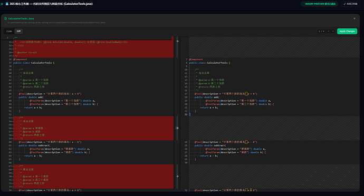The height and width of the screenshot is (196, 364).
Task: Click 'return a + b;' on left line 50
Action: pyautogui.click(x=33, y=107)
